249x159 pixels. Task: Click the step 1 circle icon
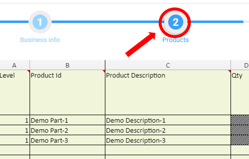tap(40, 22)
